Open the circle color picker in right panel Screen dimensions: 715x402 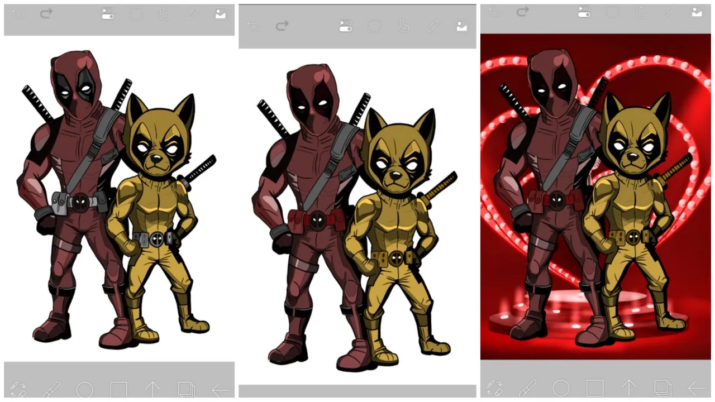pyautogui.click(x=561, y=387)
